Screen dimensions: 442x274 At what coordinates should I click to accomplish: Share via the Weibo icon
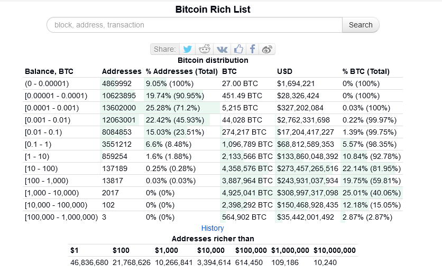click(268, 49)
